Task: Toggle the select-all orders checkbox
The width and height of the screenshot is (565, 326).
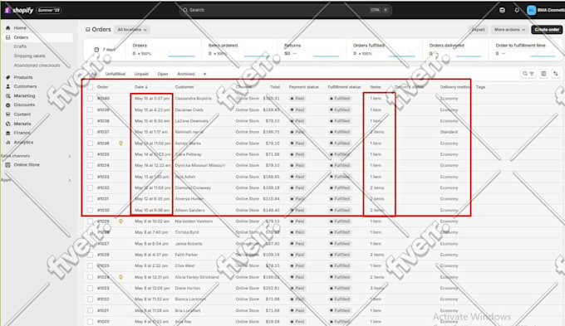Action: 90,87
